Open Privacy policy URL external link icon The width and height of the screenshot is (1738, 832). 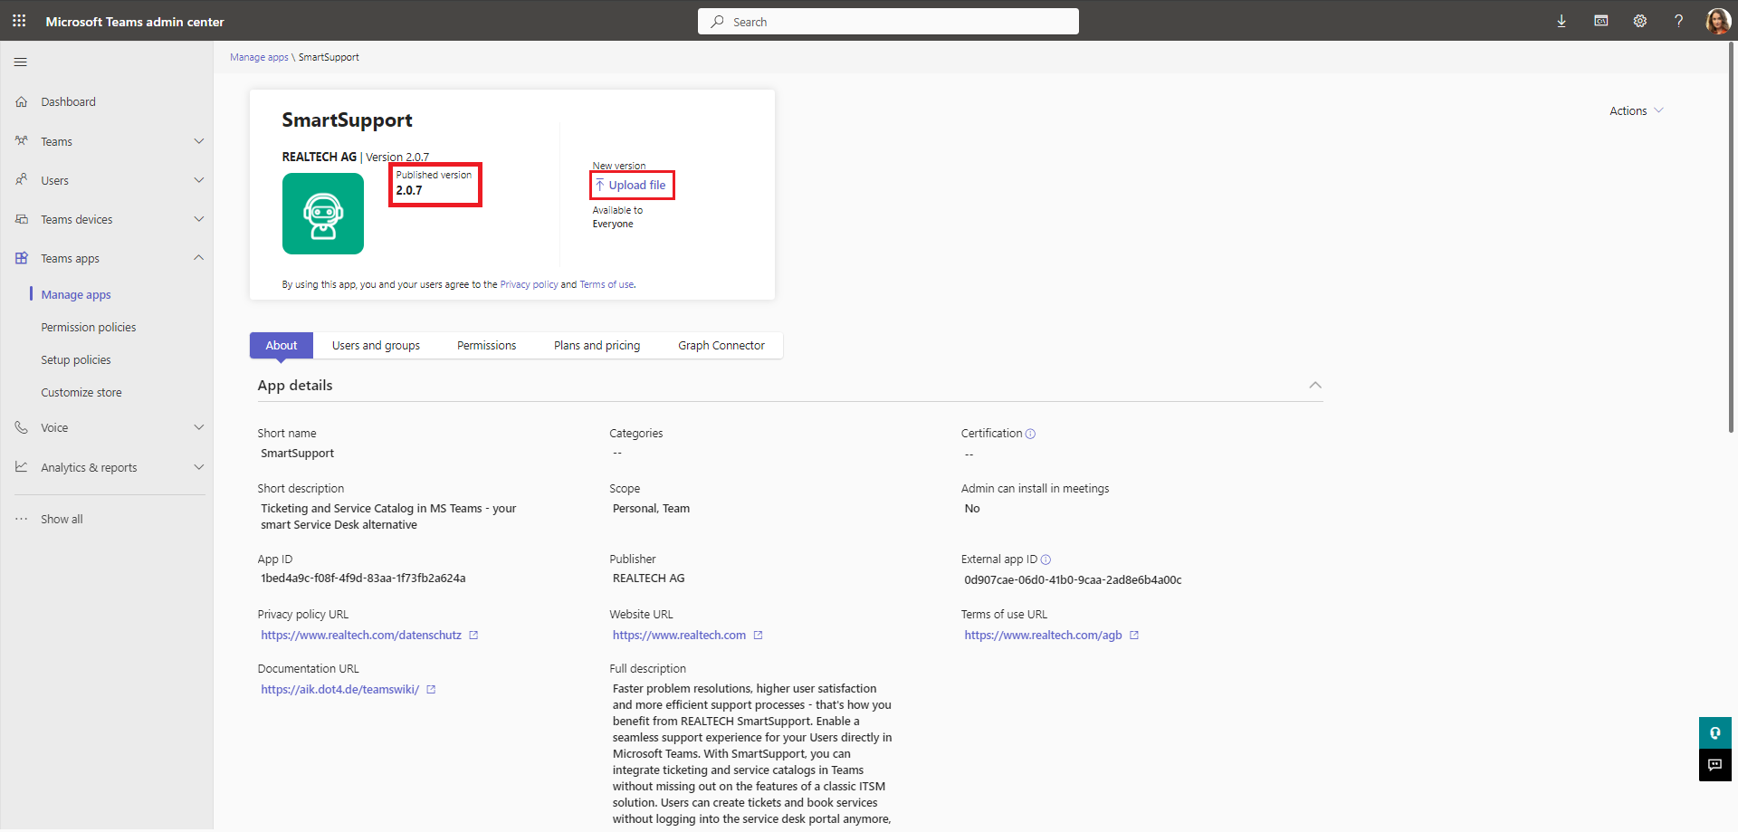click(x=473, y=636)
